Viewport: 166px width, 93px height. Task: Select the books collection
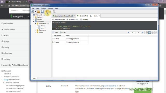point(43,26)
